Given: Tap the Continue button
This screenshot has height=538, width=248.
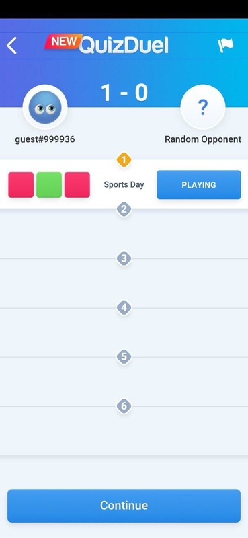Looking at the screenshot, I should pyautogui.click(x=124, y=506).
